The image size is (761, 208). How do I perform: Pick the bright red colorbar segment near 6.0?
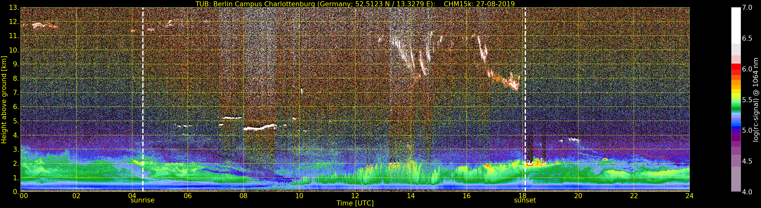[736, 67]
